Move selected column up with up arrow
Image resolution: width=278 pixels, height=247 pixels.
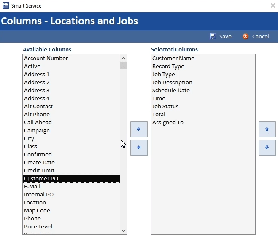pyautogui.click(x=267, y=129)
